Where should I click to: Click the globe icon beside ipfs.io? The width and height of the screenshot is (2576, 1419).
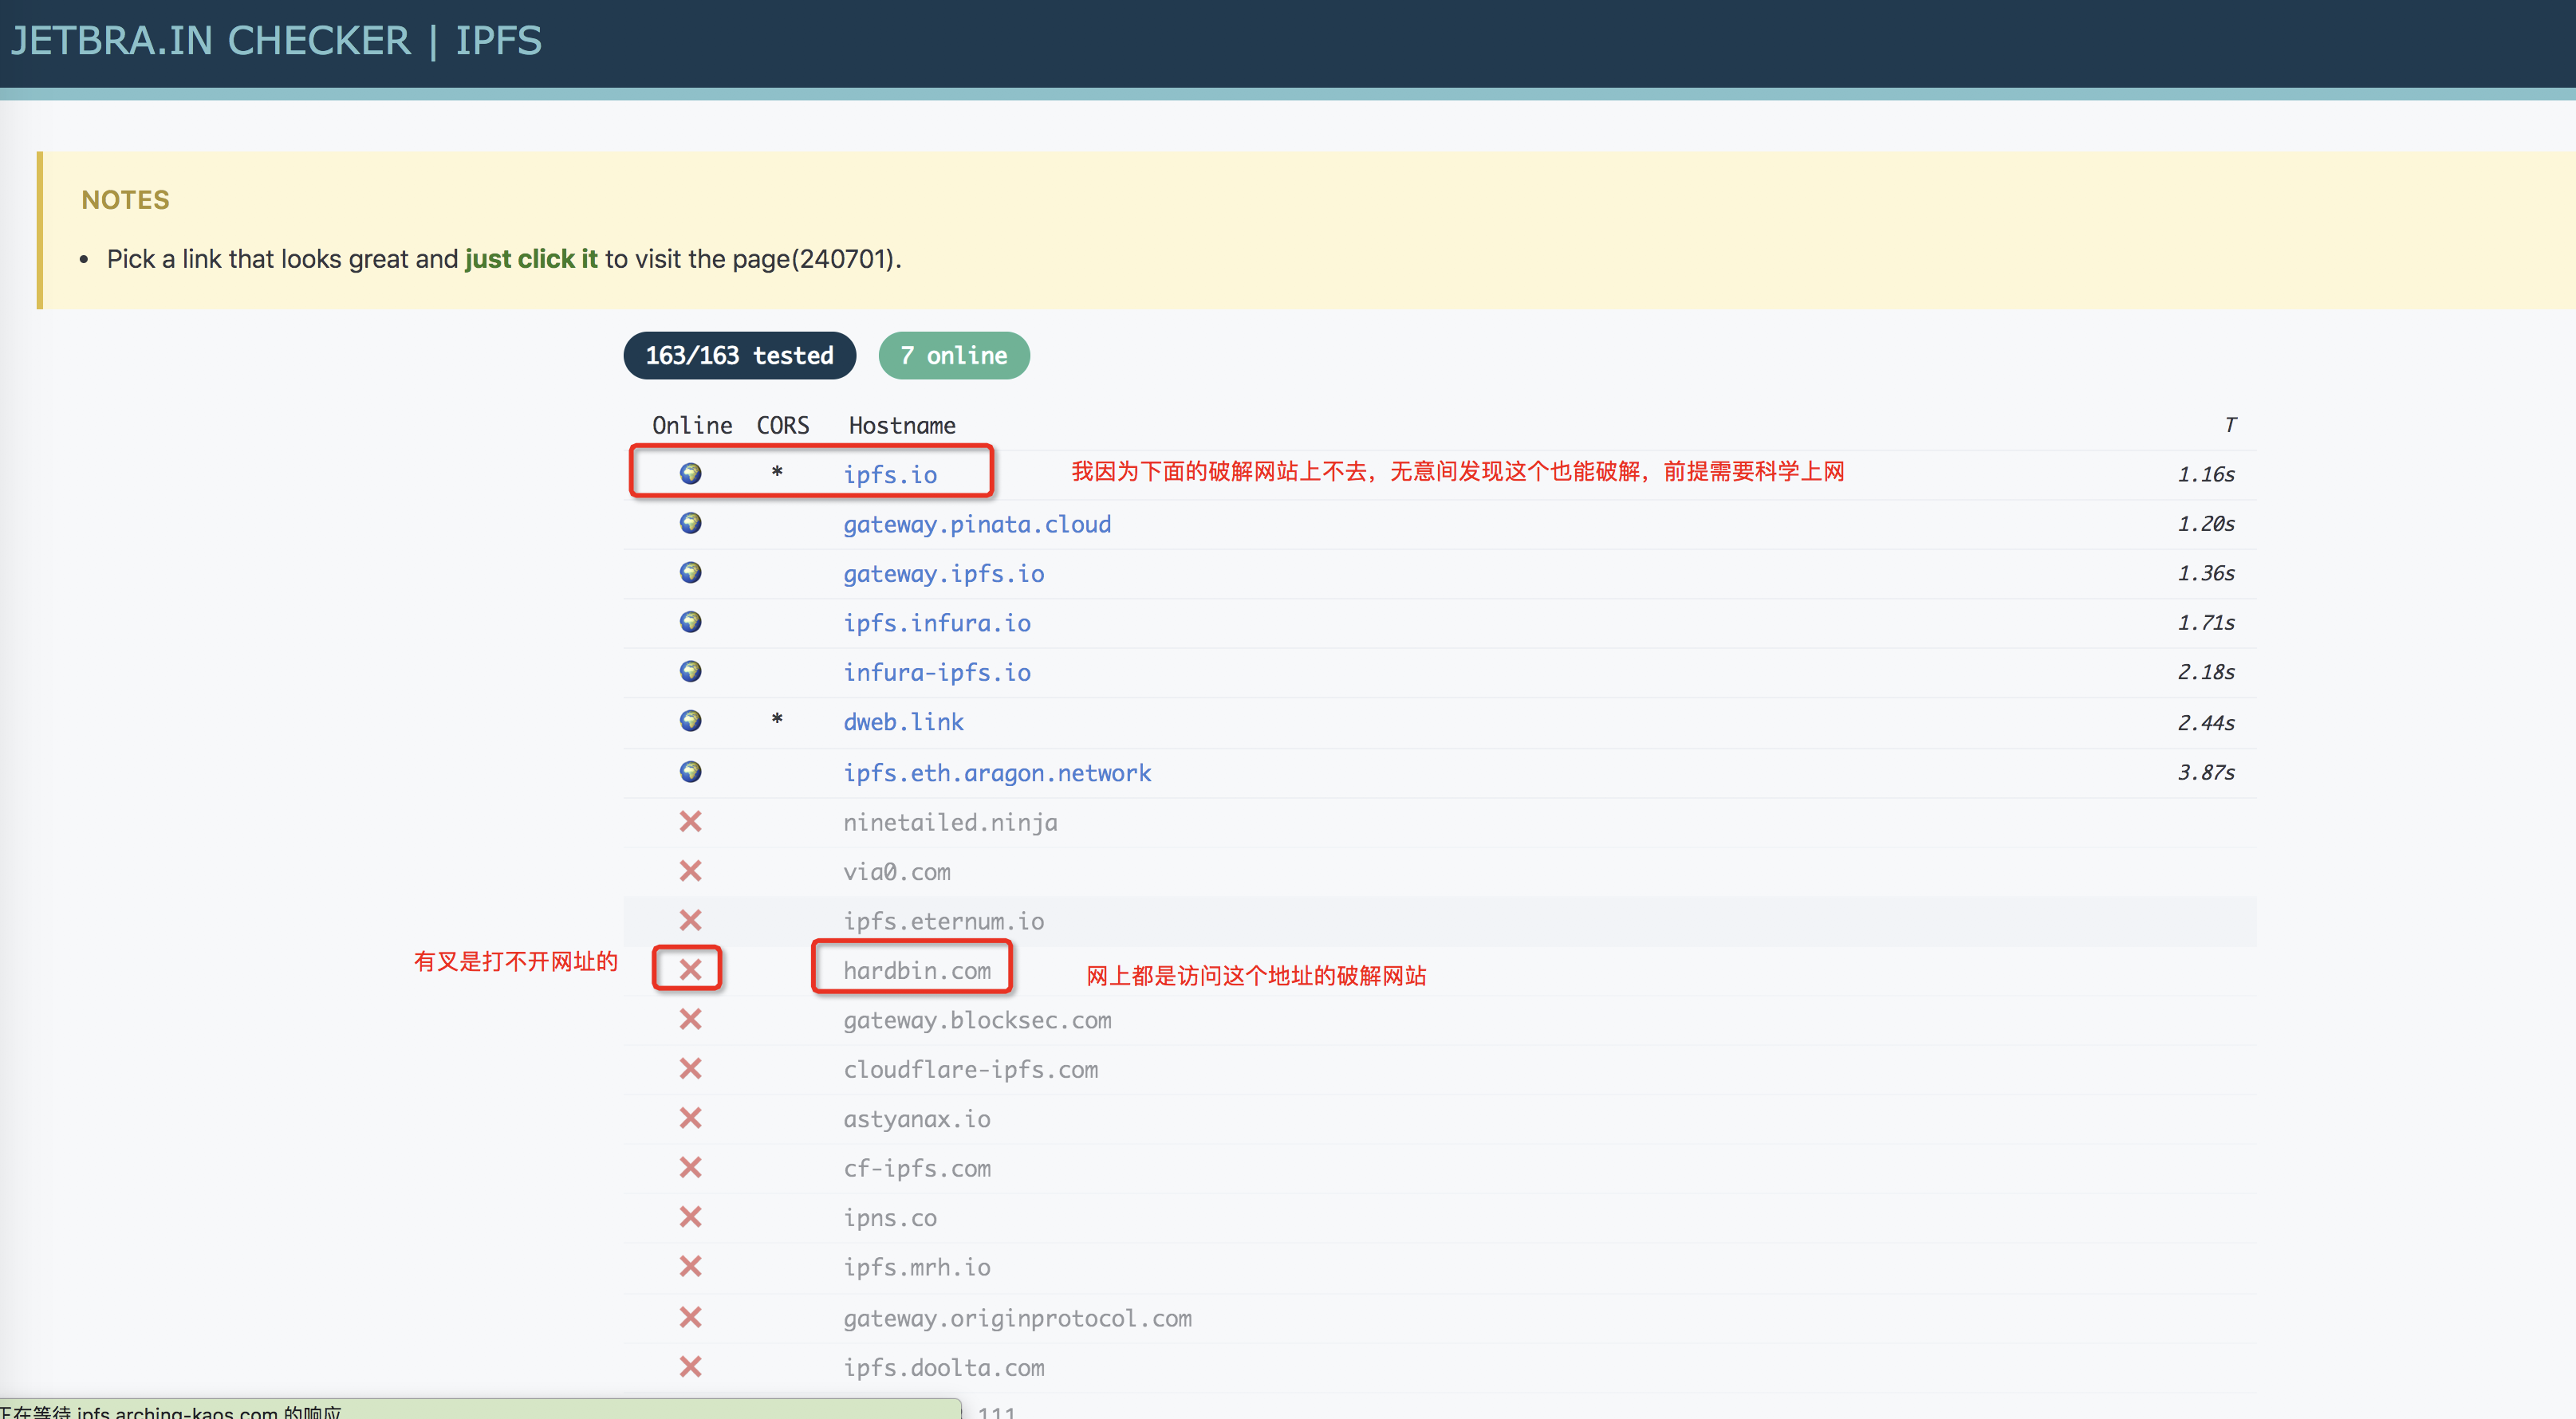[x=690, y=473]
